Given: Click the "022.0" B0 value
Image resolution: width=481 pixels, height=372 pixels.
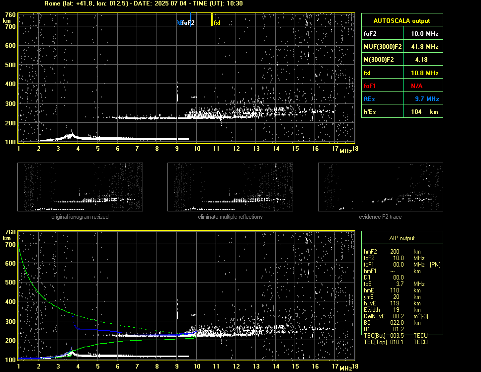Looking at the screenshot, I should (x=397, y=323).
